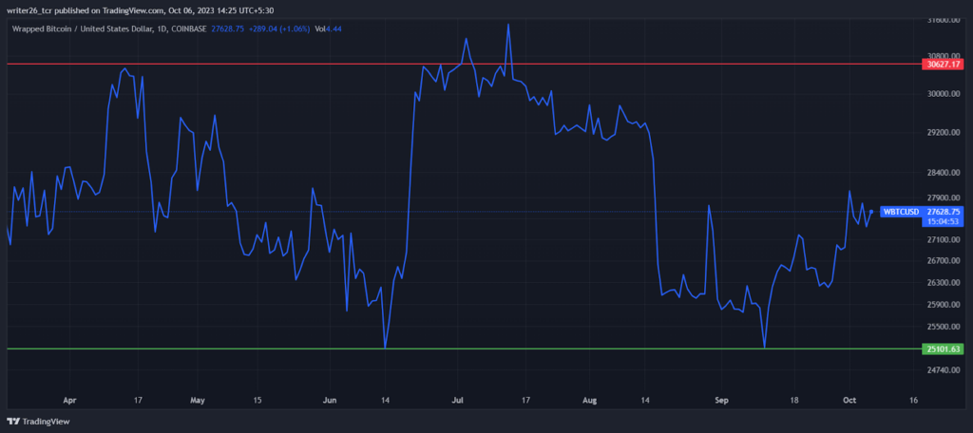973x433 pixels.
Task: Select the Jul marker on time axis
Action: point(459,400)
